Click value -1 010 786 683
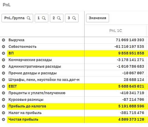This screenshot has width=148, height=127. point(130,67)
